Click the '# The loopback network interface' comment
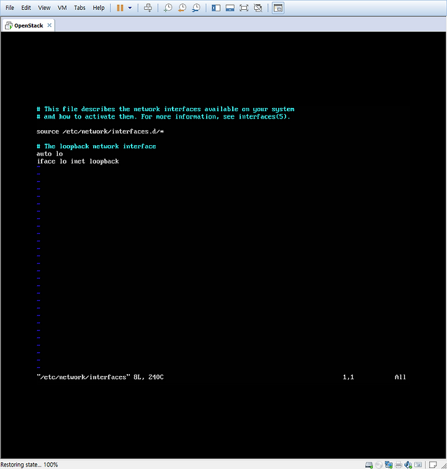The image size is (447, 469). 96,146
